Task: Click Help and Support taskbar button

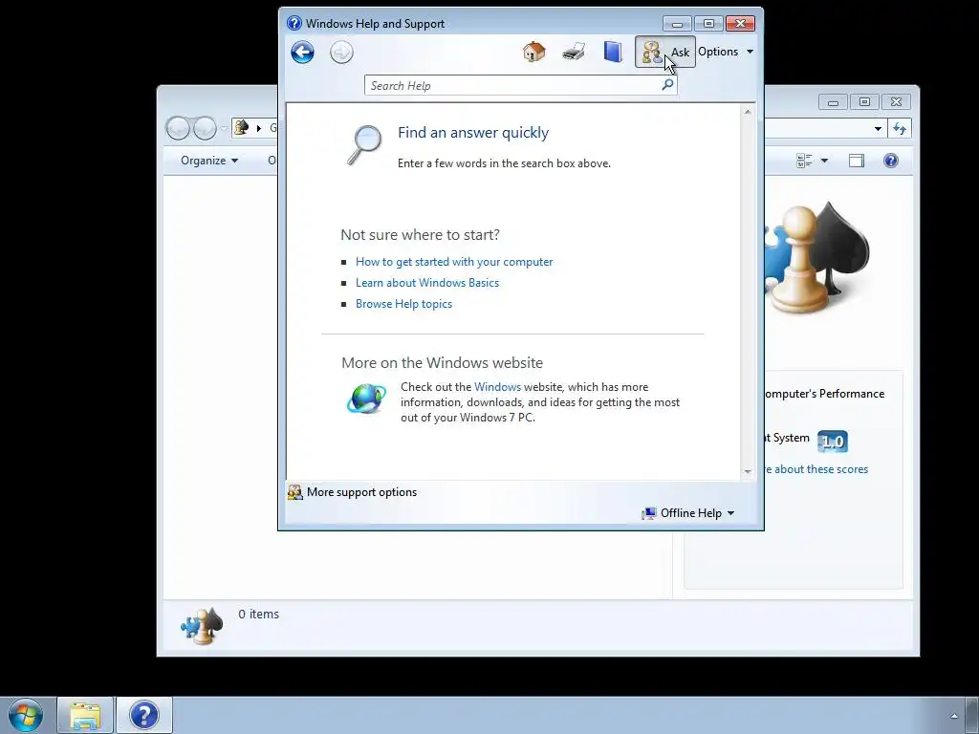Action: [144, 716]
